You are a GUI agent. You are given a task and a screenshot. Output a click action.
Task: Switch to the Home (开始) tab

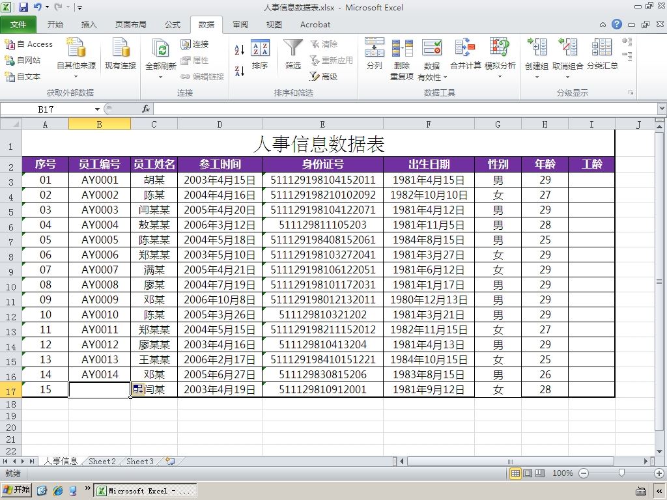coord(55,25)
